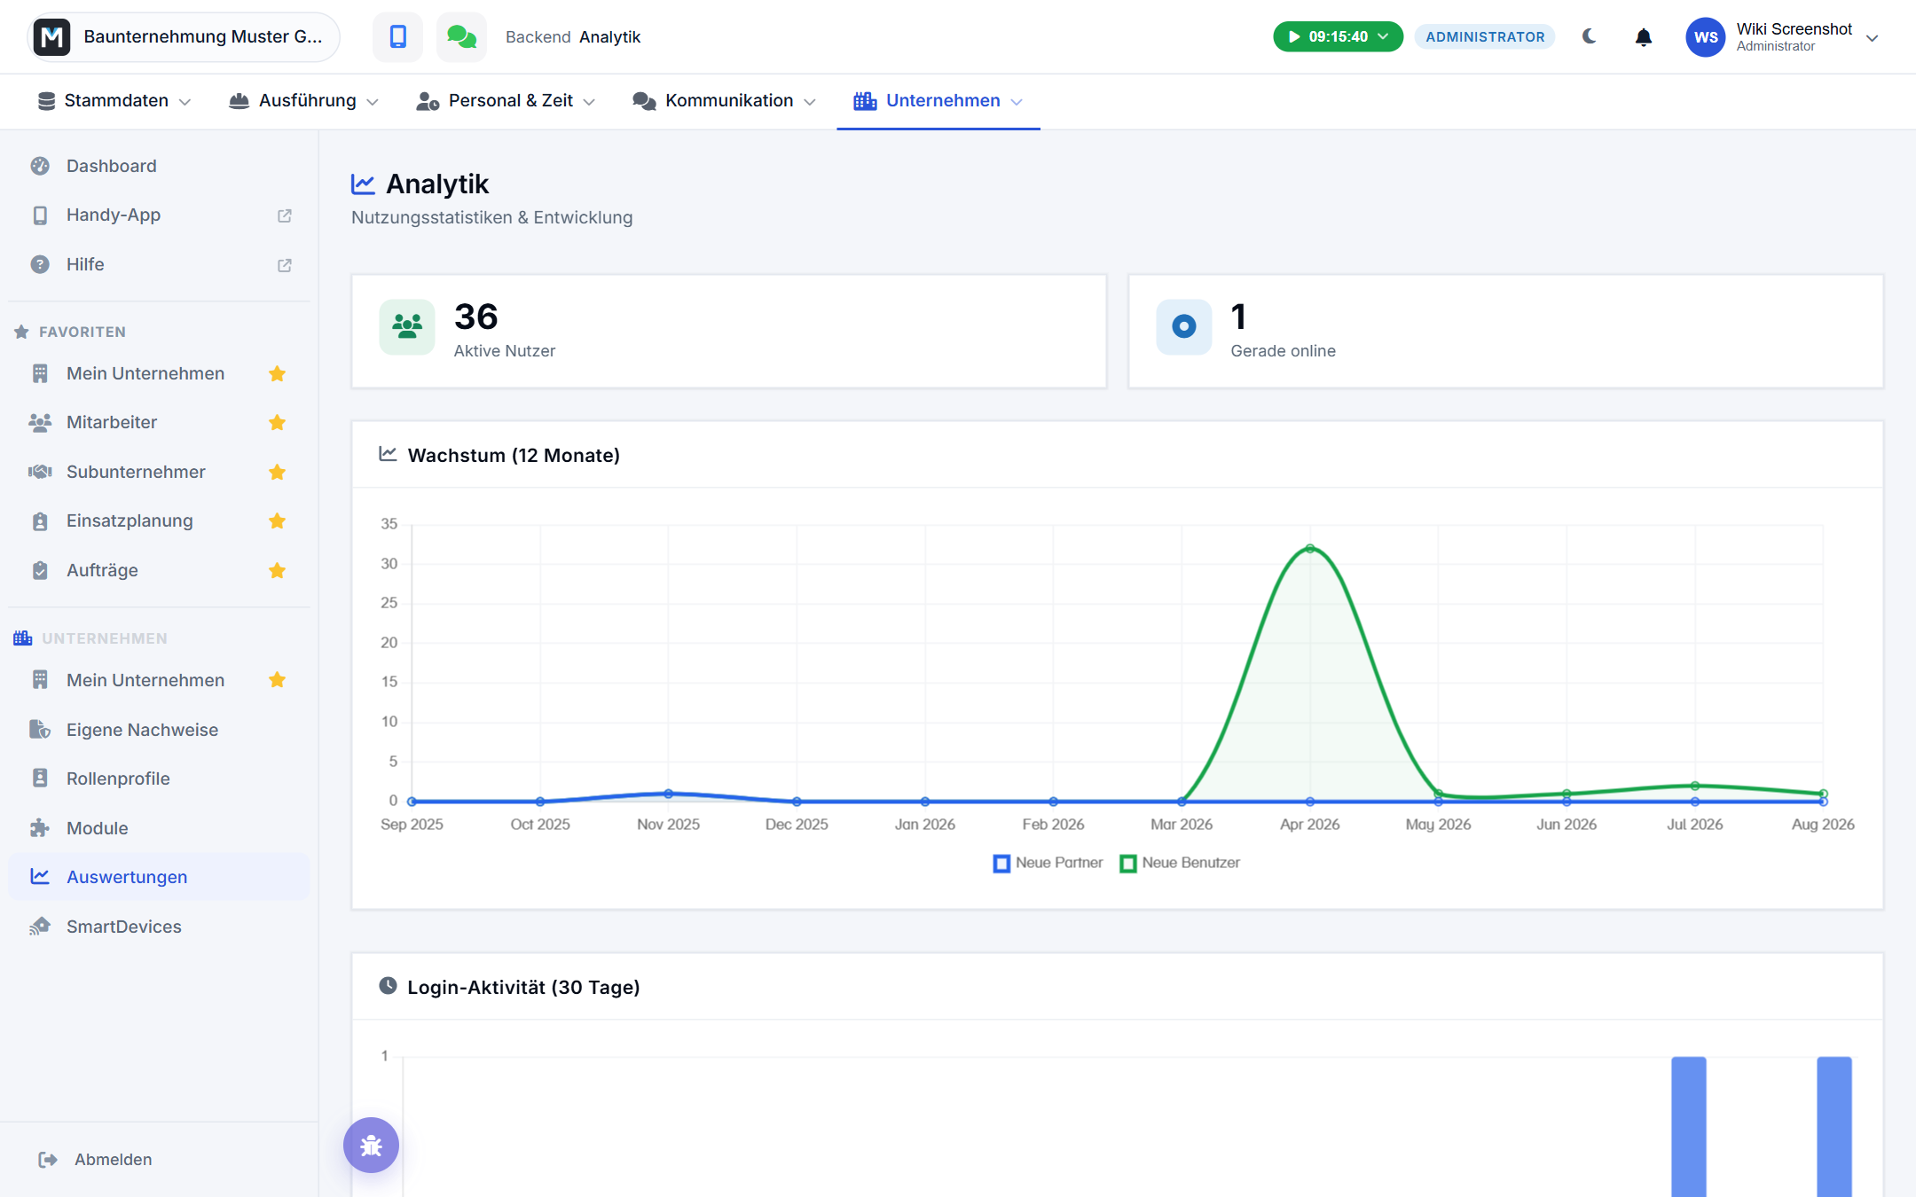Toggle star for Mein Unternehmen under Unternehmen section
The width and height of the screenshot is (1916, 1197).
pos(278,680)
